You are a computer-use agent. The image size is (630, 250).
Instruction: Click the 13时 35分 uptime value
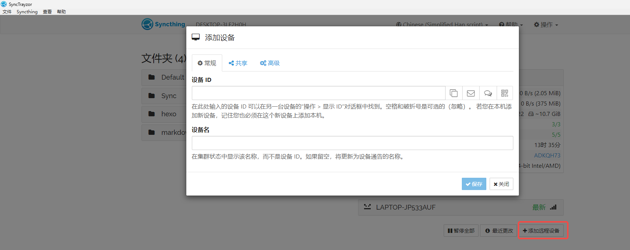point(547,145)
